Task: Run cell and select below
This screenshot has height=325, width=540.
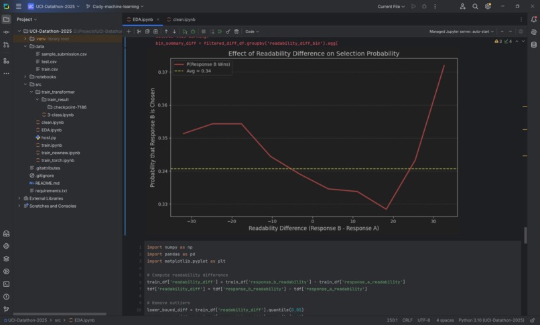Action: 185,31
